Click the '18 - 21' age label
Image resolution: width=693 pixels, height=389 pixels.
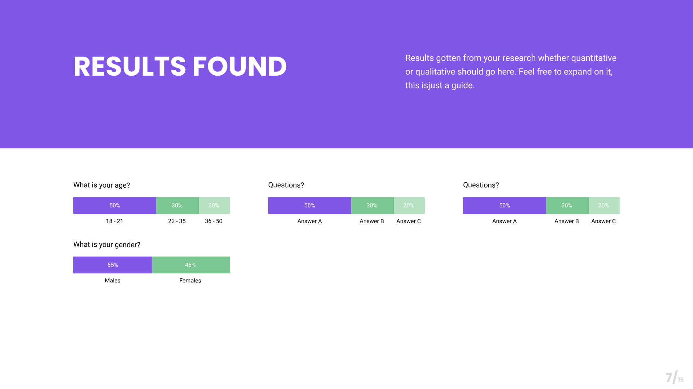pos(114,221)
